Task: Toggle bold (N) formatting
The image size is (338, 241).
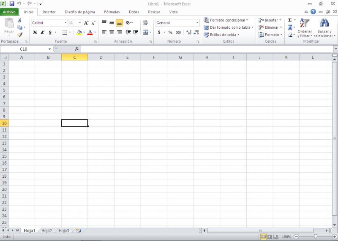Action: (x=35, y=32)
